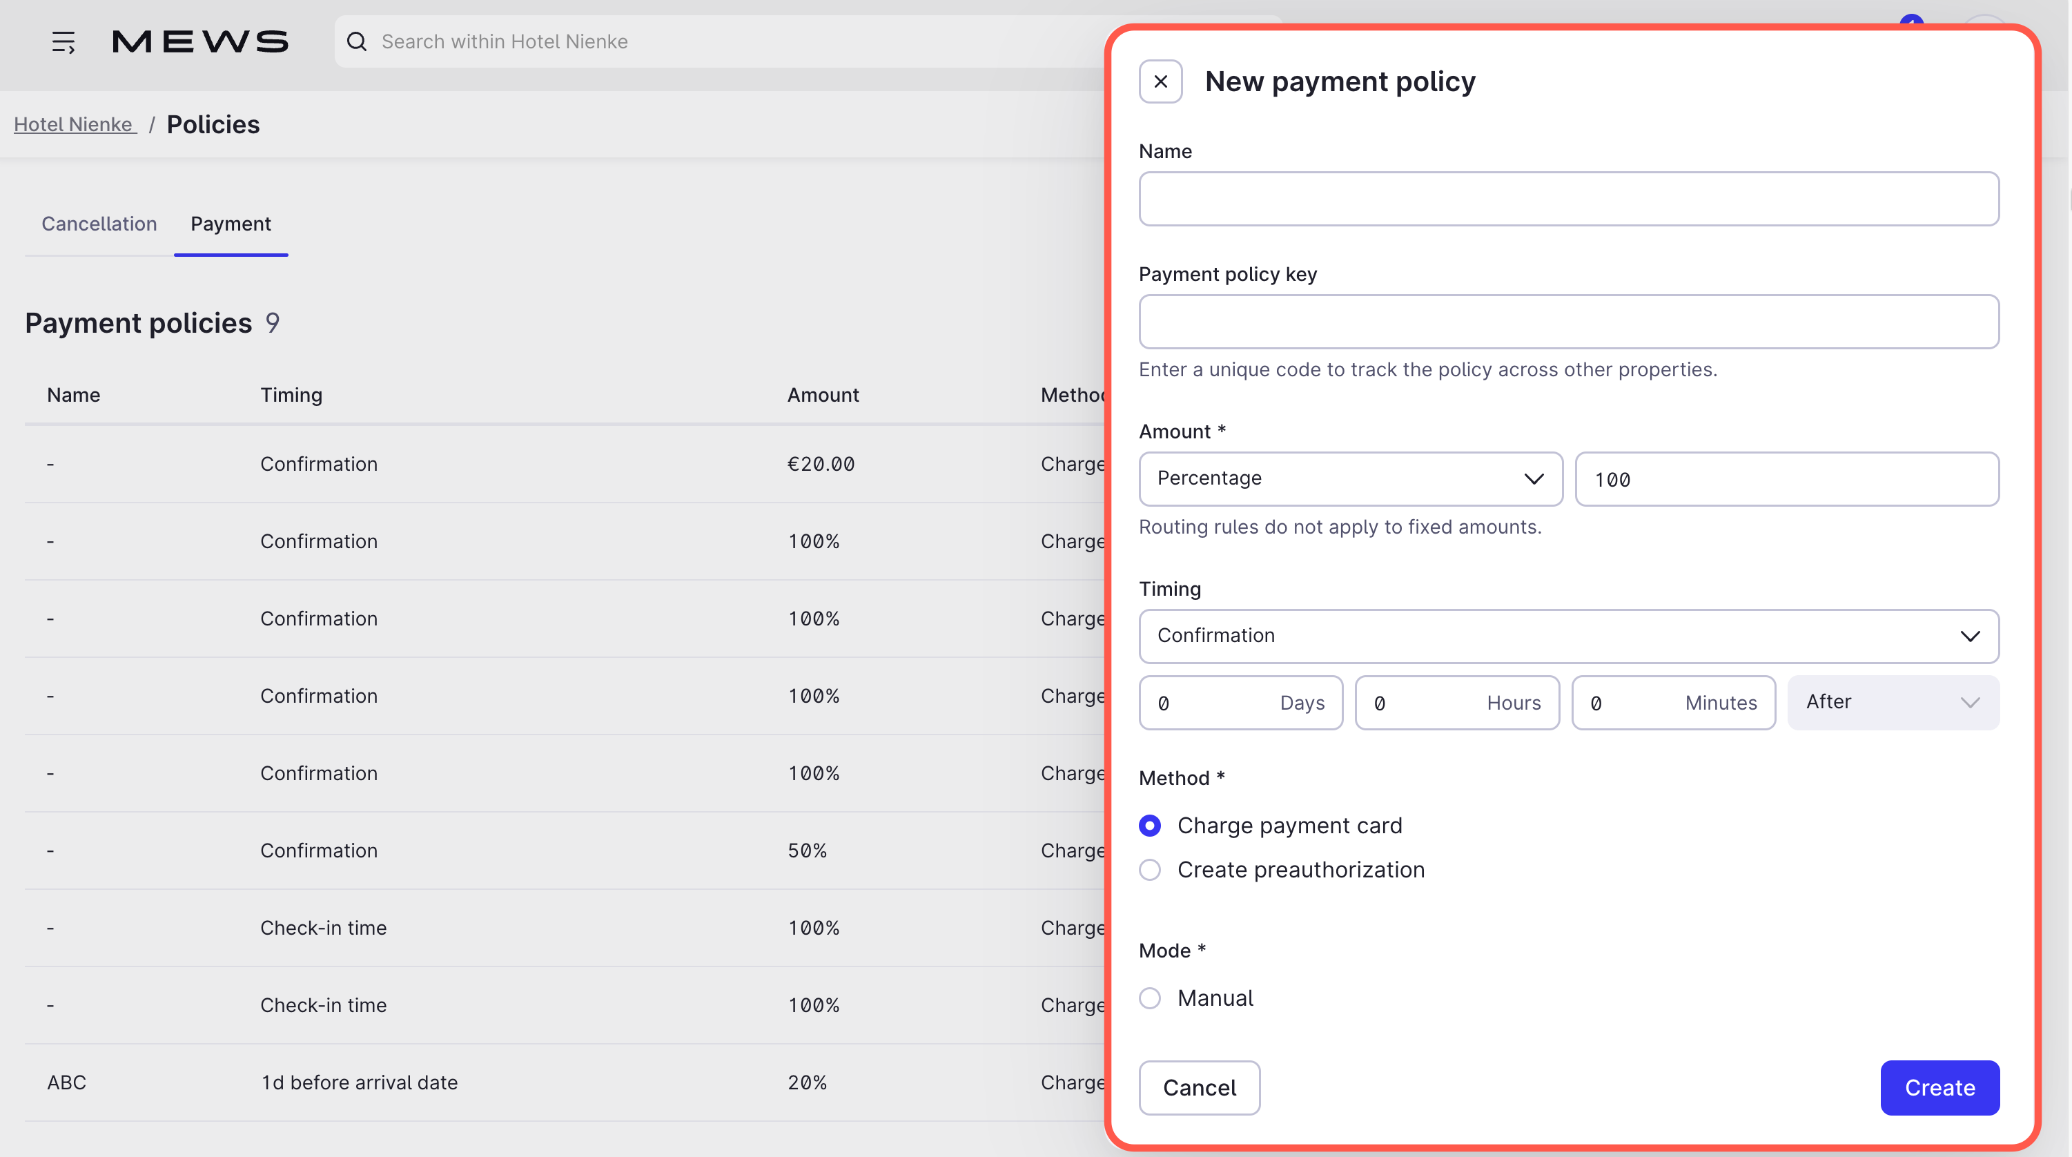The height and width of the screenshot is (1157, 2072).
Task: Click the Cancel button
Action: pos(1200,1088)
